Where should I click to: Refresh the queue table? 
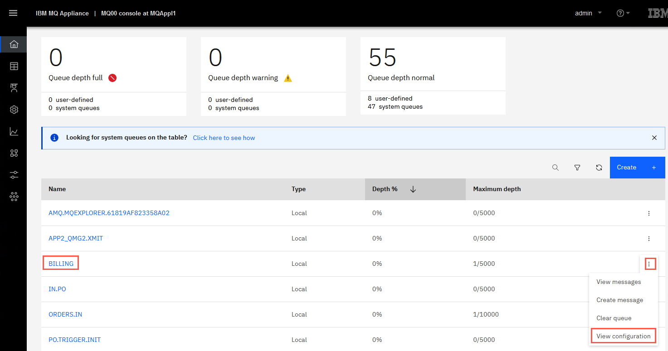point(599,168)
